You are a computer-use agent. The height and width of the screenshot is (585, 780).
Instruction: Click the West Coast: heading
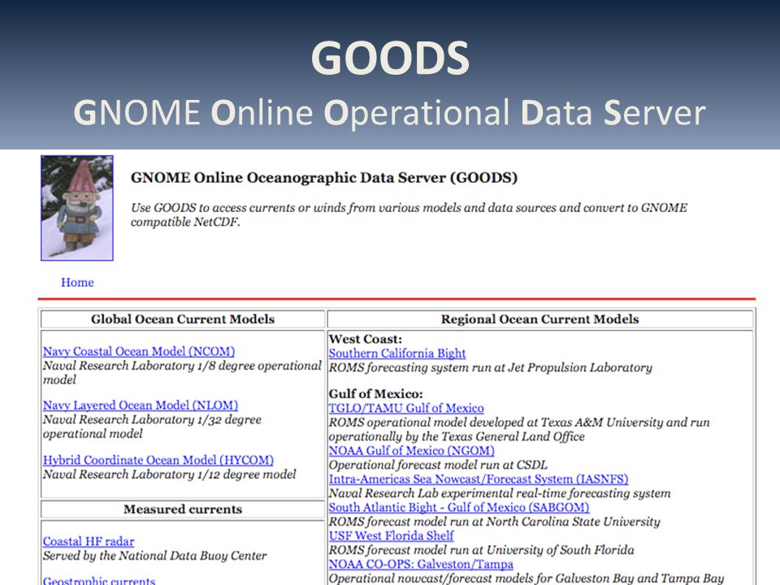tap(365, 340)
